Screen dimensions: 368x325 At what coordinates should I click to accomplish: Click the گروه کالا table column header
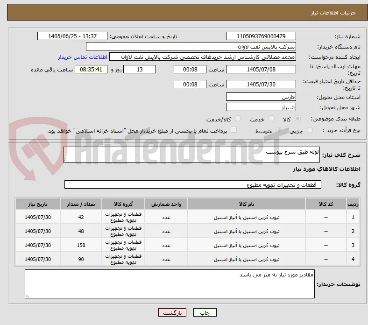click(x=123, y=204)
